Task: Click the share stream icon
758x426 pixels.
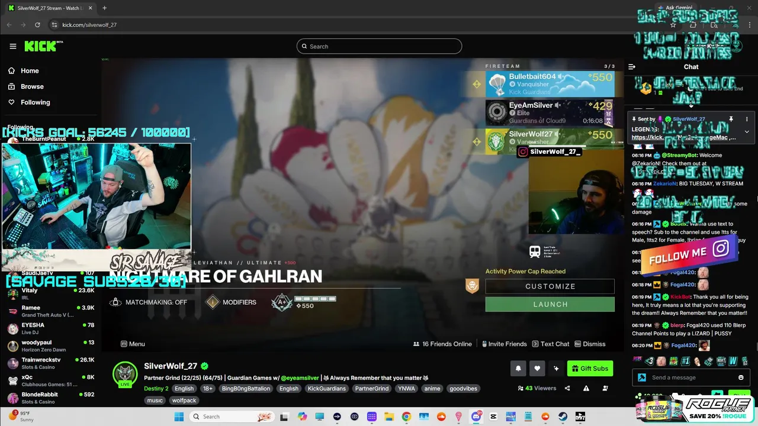Action: (x=567, y=389)
